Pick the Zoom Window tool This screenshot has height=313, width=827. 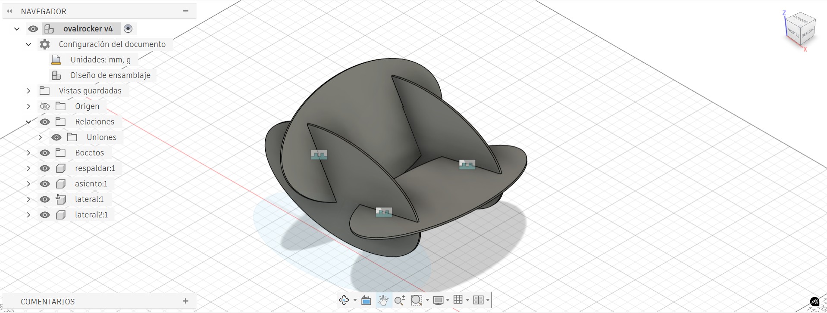click(417, 300)
